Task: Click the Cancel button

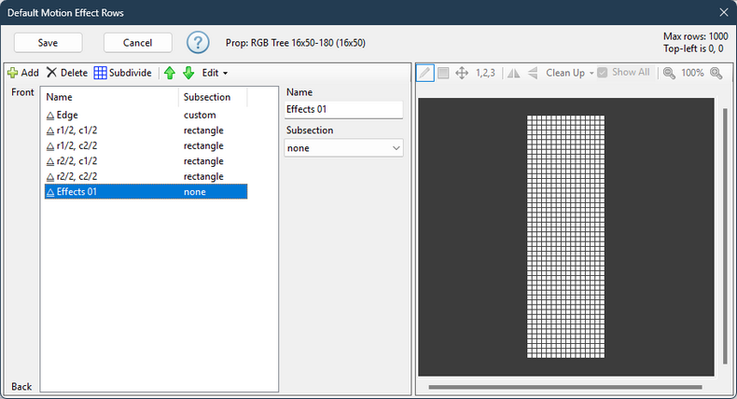Action: click(x=138, y=43)
